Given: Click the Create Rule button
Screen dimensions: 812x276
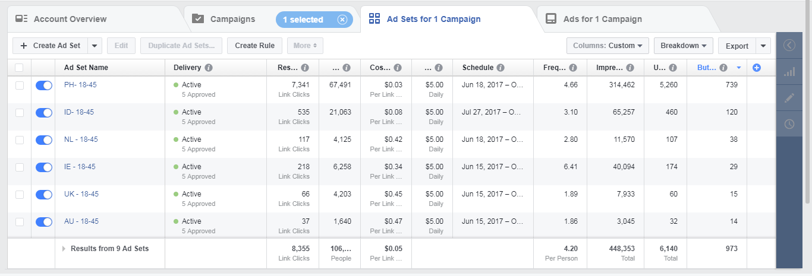Looking at the screenshot, I should click(x=254, y=46).
